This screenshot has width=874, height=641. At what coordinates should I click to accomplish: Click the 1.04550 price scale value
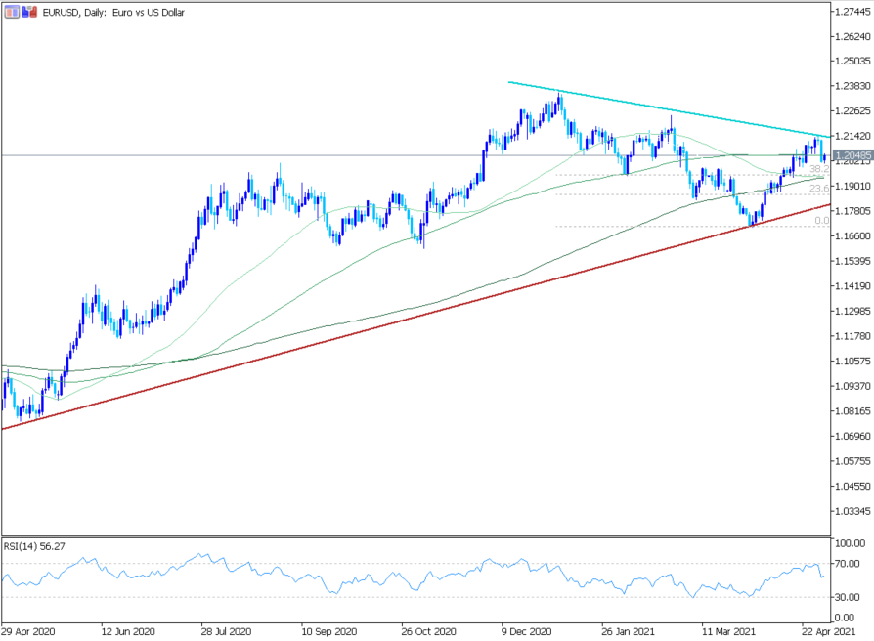(x=852, y=487)
